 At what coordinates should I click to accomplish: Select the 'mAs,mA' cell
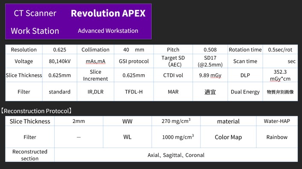tap(95, 61)
